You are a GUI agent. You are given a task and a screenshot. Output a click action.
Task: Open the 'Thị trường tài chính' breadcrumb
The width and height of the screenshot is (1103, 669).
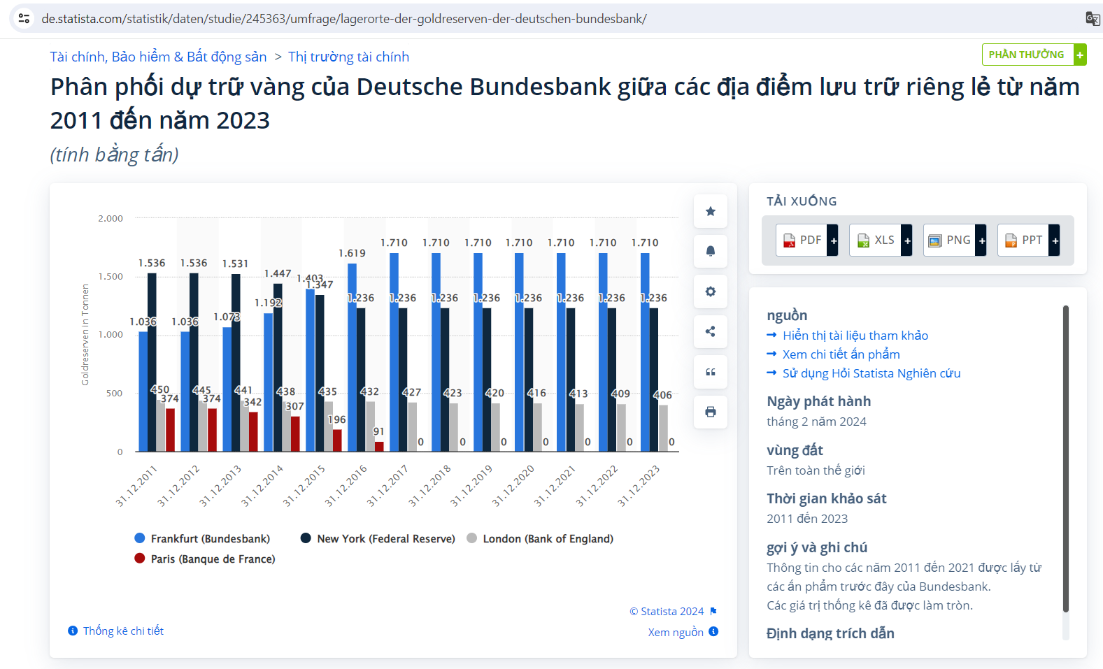click(348, 57)
